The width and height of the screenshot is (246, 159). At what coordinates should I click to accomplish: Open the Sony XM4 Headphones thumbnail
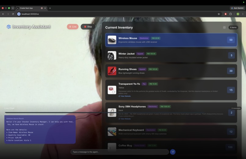pos(112,112)
